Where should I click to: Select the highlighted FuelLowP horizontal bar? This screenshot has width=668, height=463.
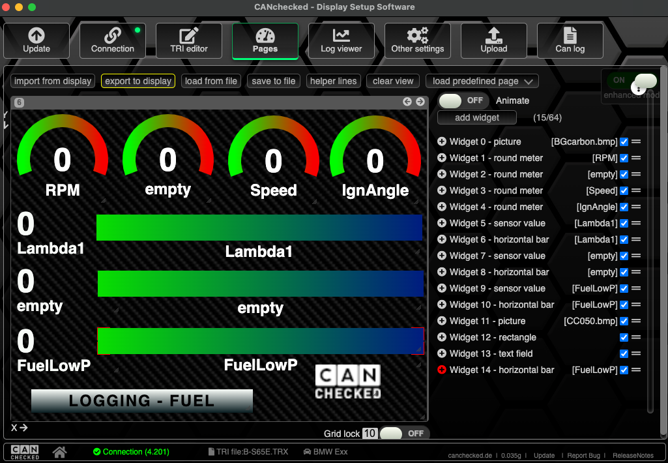tap(260, 341)
